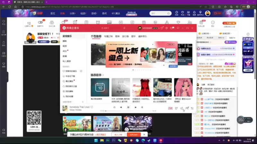
Task: Expand the account dropdown arrow beside VIP badge
Action: 159,28
